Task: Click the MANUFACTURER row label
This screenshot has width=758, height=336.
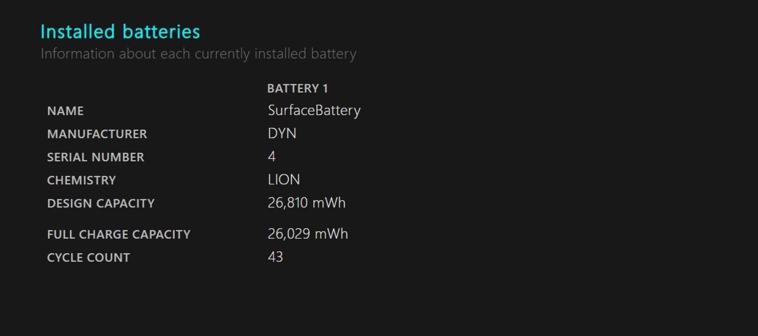Action: click(x=97, y=134)
